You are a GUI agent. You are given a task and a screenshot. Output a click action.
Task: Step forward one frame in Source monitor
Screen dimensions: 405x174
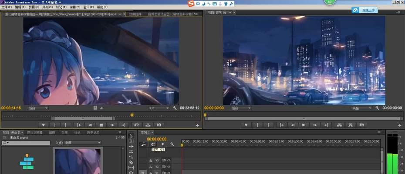(x=112, y=125)
